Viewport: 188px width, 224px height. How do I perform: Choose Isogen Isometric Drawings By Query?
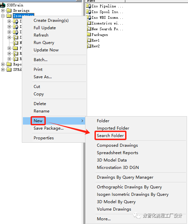[x=133, y=194]
